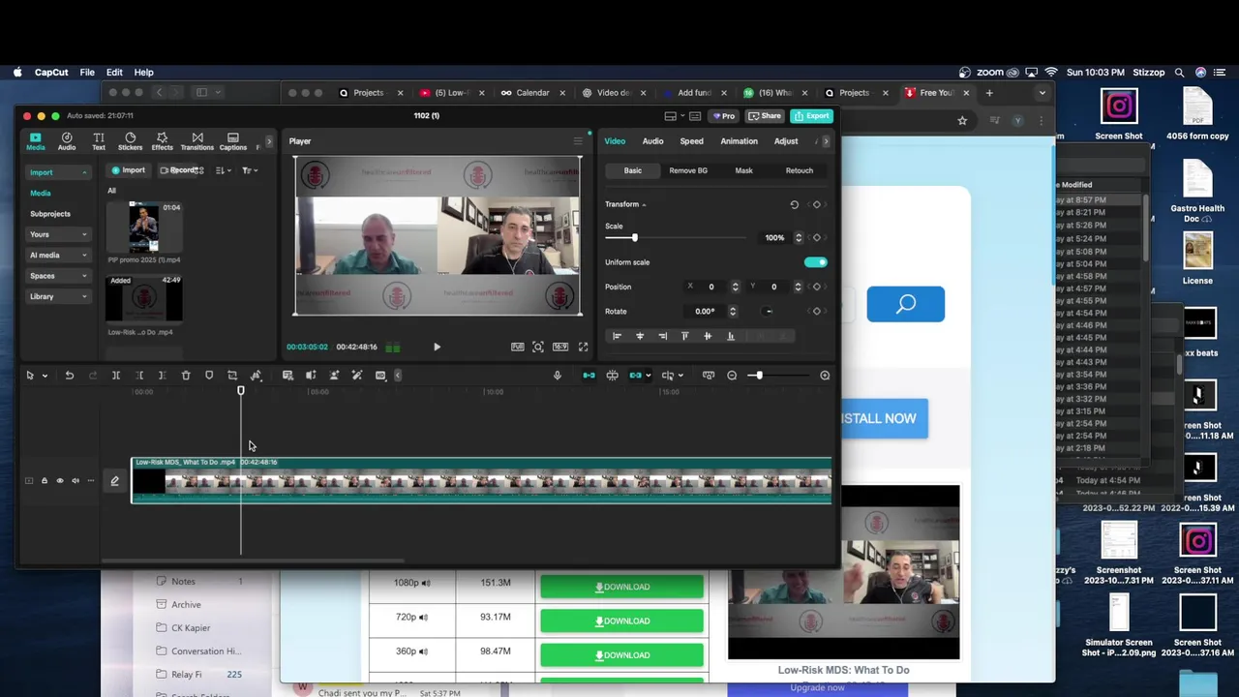Open the sort media dropdown
Screen dimensions: 1239x697
[x=223, y=170]
